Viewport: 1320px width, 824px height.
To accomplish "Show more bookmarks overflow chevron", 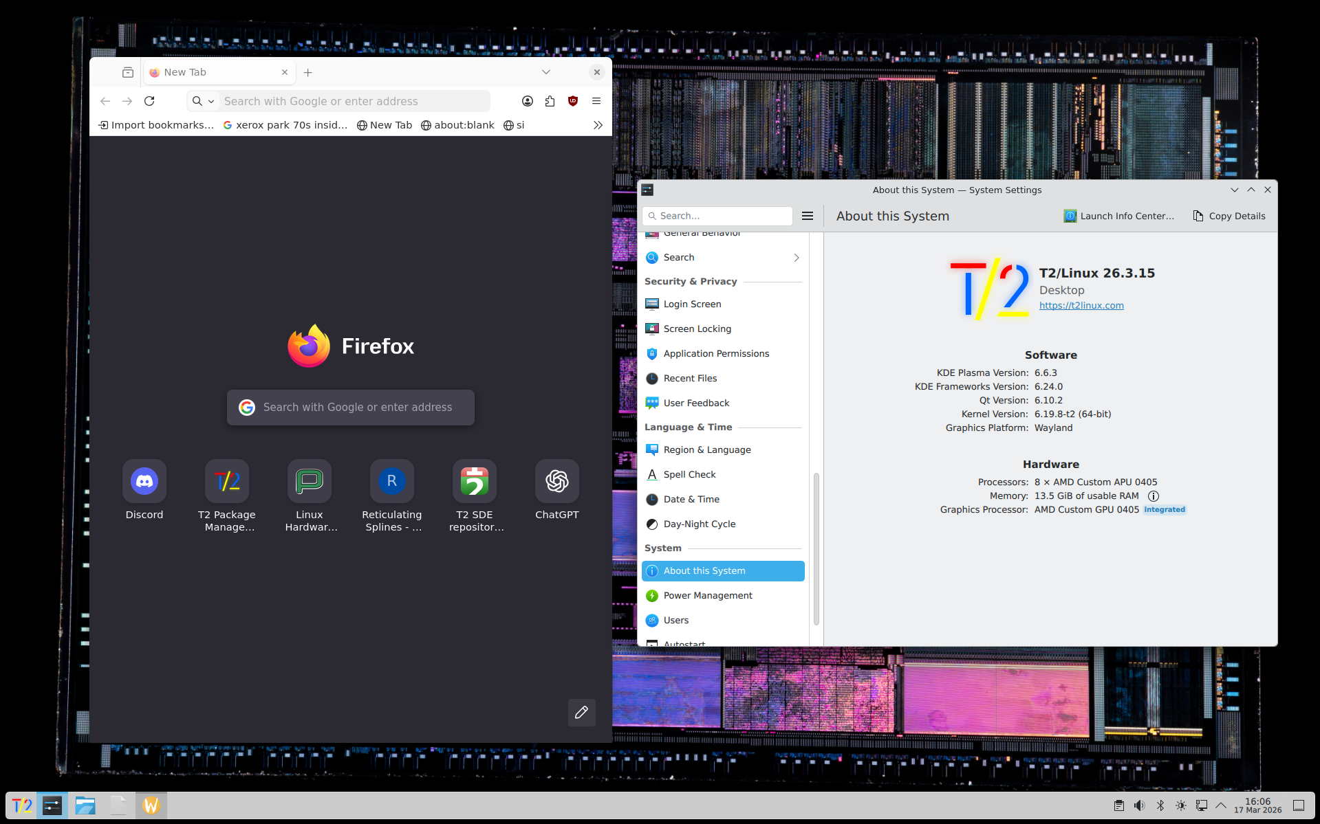I will pos(598,125).
